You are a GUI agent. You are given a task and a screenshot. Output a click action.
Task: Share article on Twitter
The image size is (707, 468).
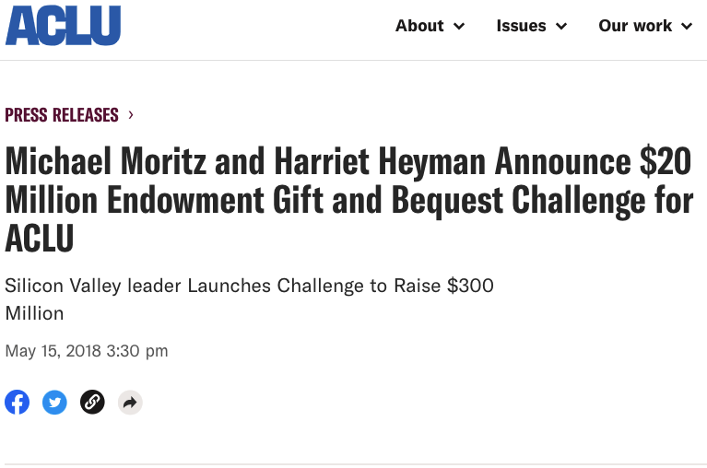click(x=55, y=402)
